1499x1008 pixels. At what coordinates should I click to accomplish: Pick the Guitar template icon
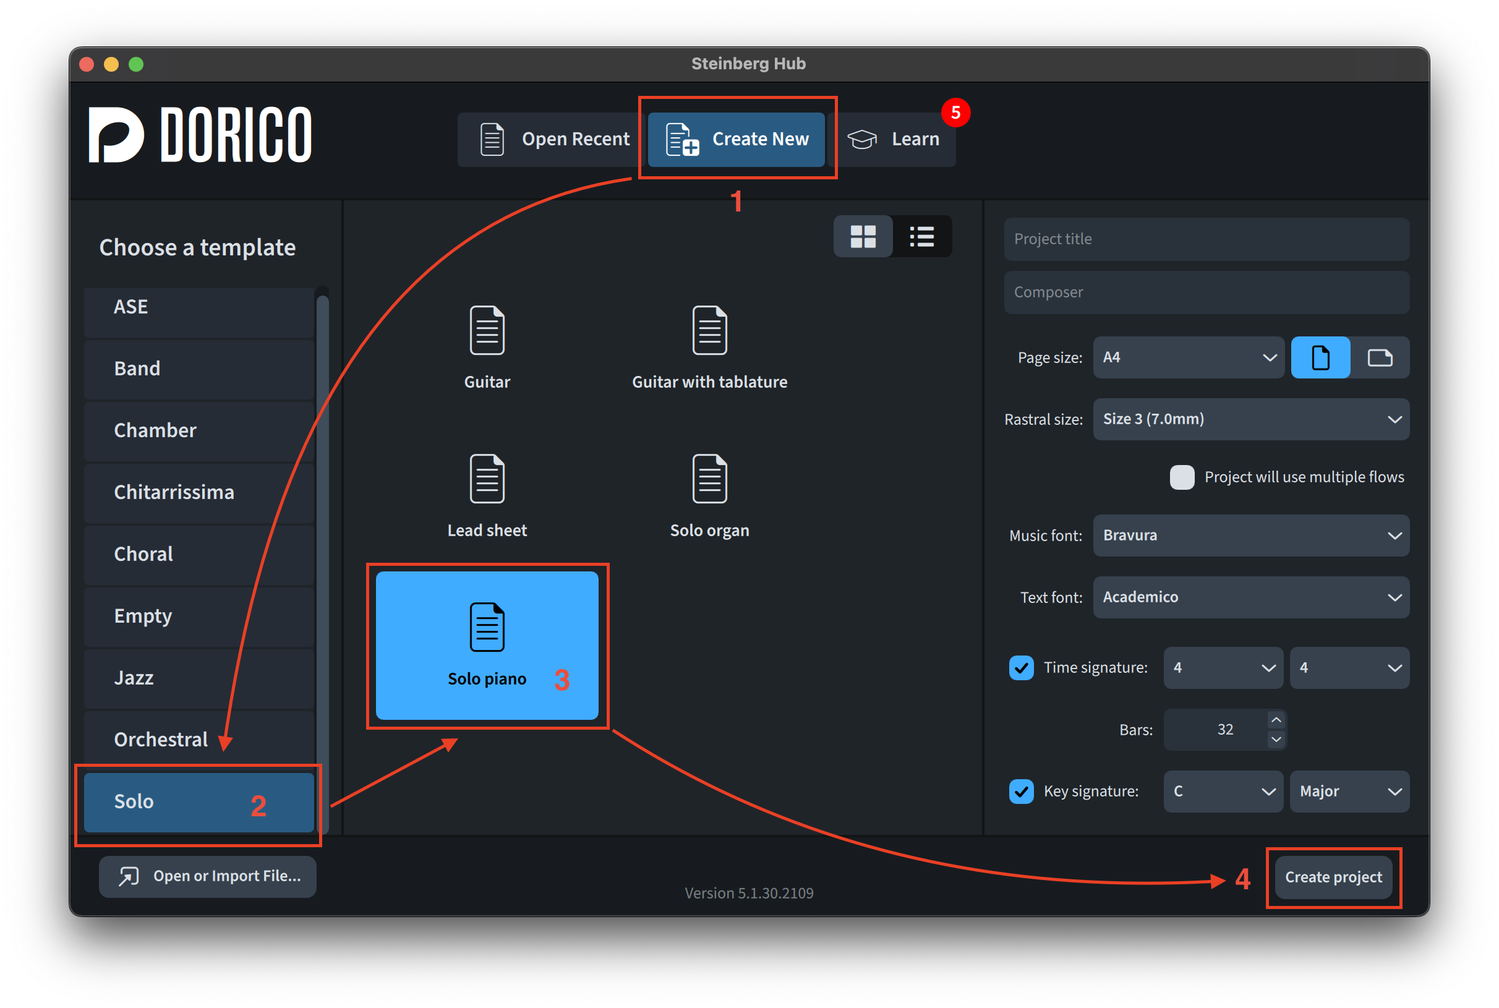[487, 330]
